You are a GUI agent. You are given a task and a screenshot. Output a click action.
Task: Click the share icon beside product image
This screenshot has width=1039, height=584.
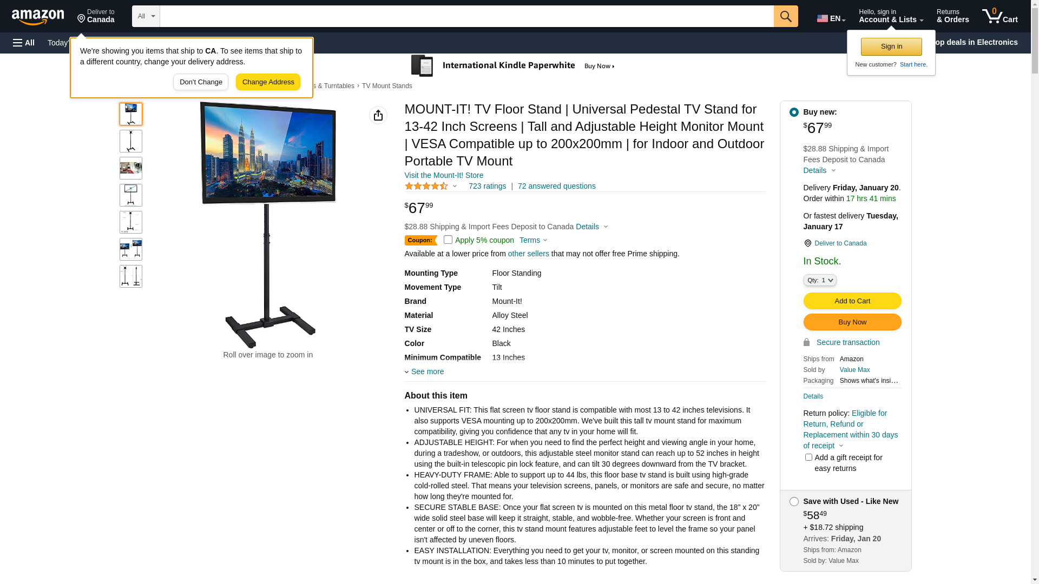click(x=378, y=115)
